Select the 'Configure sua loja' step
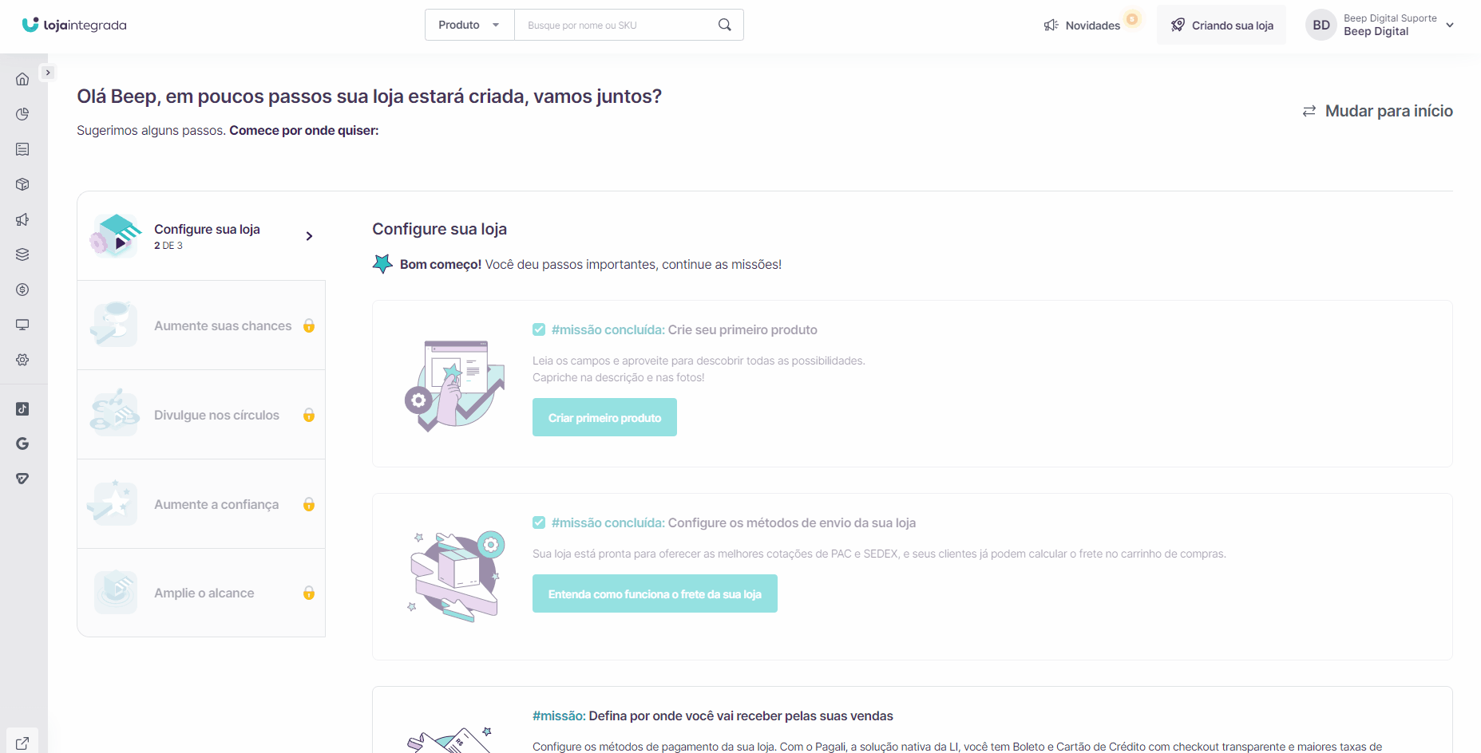This screenshot has width=1481, height=753. click(x=201, y=236)
